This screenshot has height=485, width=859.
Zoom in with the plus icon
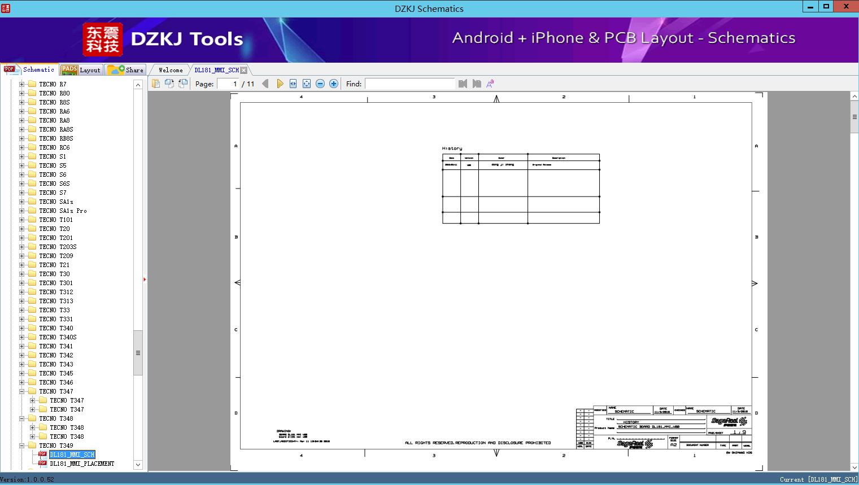pyautogui.click(x=334, y=84)
